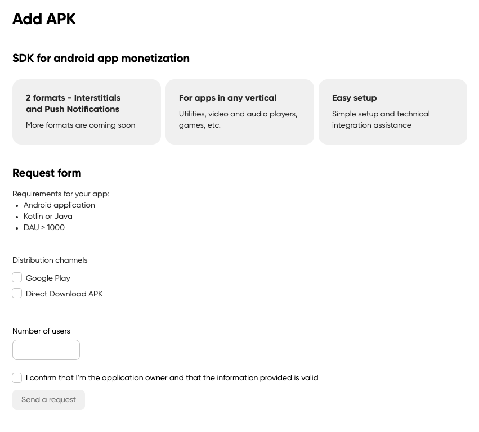
Task: Click the Send a request button
Action: click(x=48, y=399)
